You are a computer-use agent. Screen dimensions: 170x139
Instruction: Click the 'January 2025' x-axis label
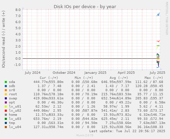click(x=95, y=73)
